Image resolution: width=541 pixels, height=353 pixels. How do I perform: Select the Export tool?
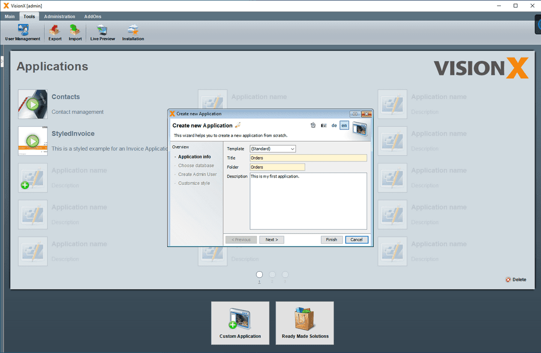pos(55,31)
